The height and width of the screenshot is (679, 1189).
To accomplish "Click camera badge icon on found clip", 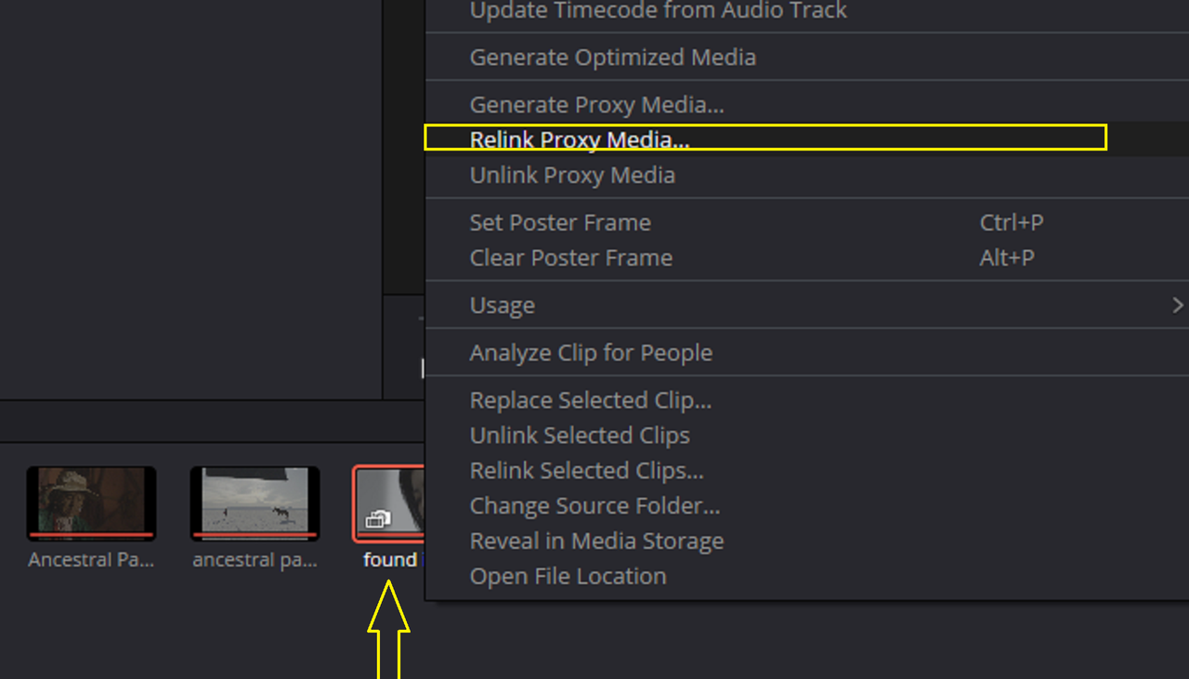I will pos(378,520).
